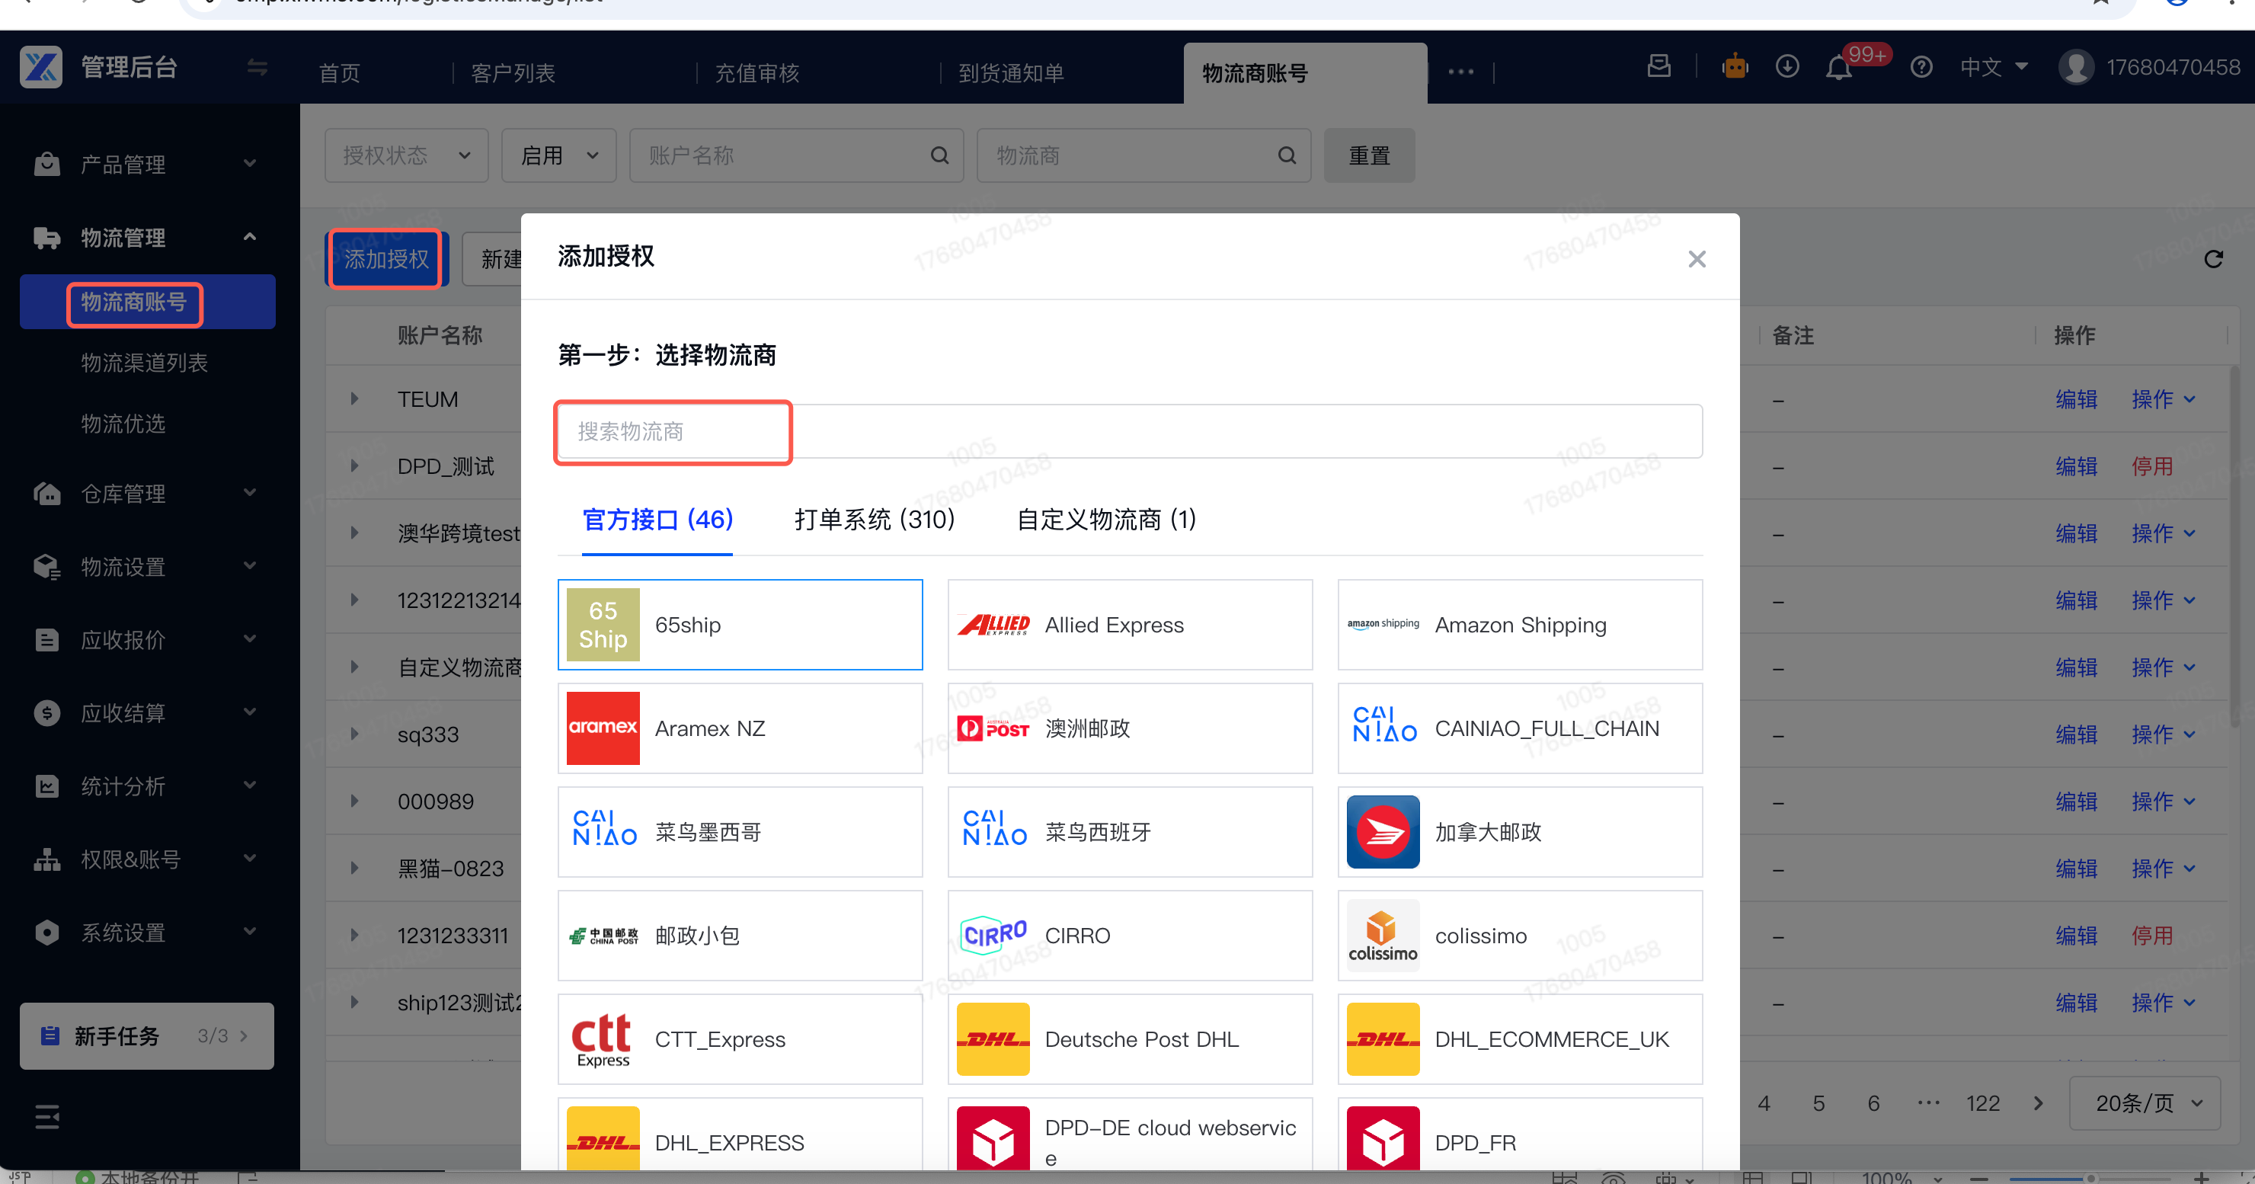Screen dimensions: 2255x1184
Task: Click the 重置 button
Action: (x=1369, y=156)
